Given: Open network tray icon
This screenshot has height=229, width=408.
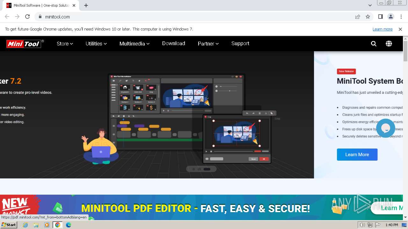Looking at the screenshot, I should click(370, 225).
